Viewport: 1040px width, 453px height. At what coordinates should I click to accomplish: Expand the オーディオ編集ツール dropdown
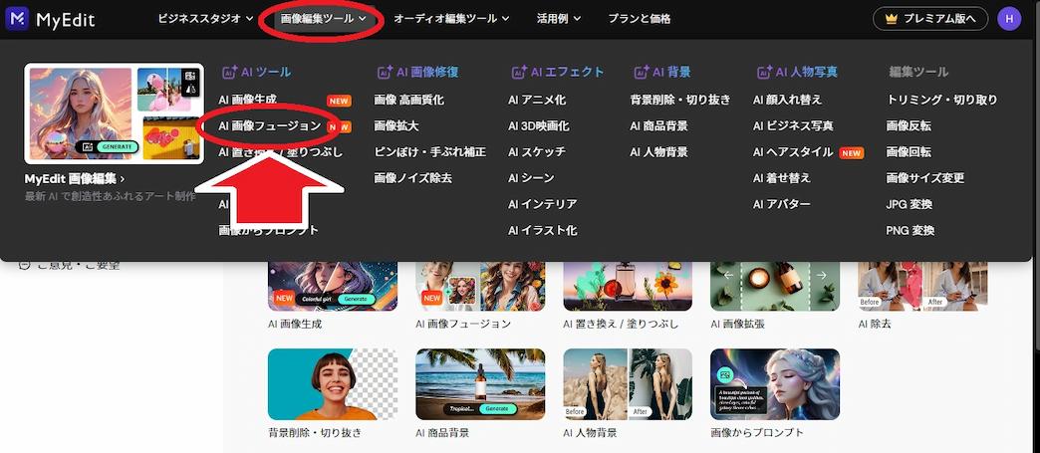coord(451,19)
